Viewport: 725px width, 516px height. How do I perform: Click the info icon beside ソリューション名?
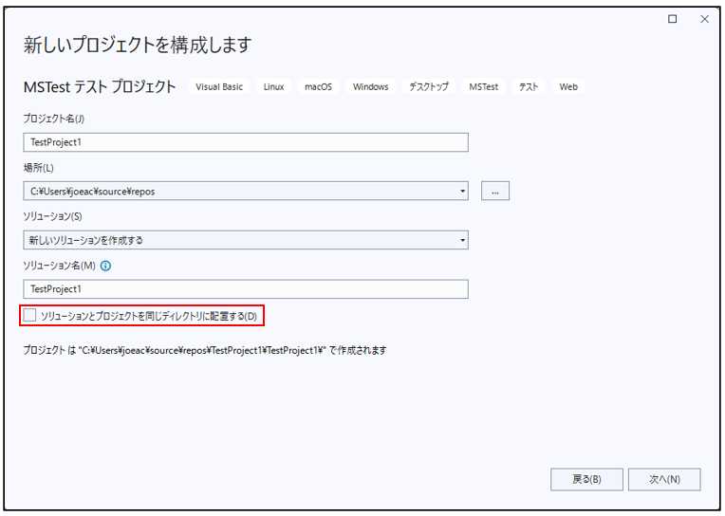(x=105, y=266)
